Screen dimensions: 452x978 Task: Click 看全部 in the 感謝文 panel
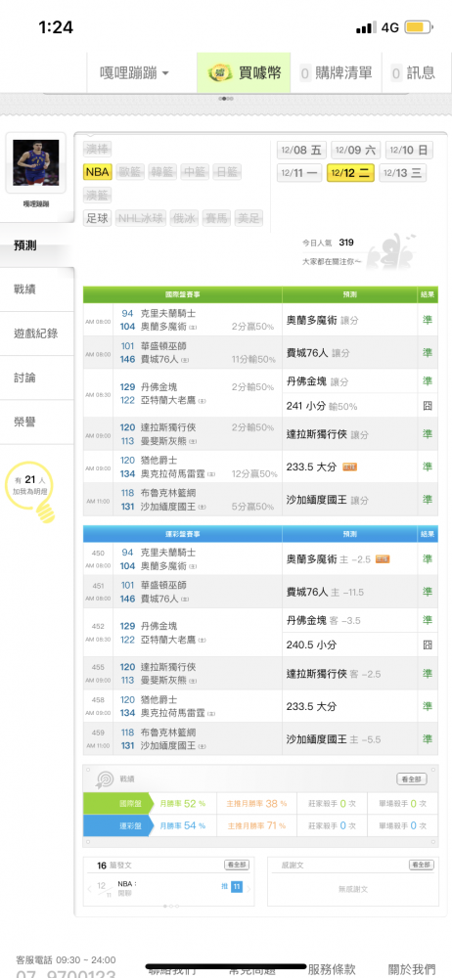coord(422,866)
